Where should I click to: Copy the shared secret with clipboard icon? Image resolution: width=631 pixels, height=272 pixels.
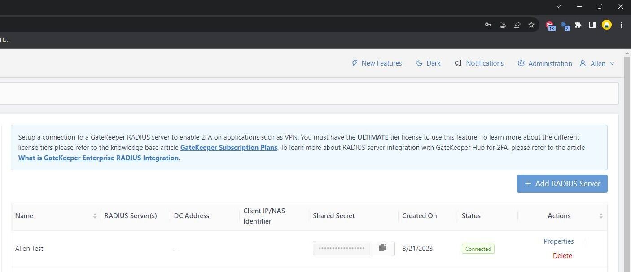(382, 248)
